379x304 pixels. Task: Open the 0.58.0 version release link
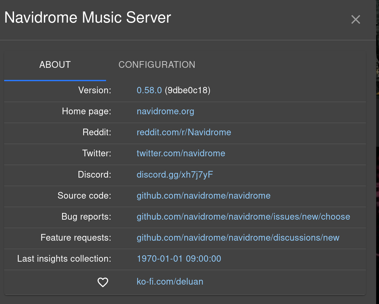pyautogui.click(x=149, y=90)
